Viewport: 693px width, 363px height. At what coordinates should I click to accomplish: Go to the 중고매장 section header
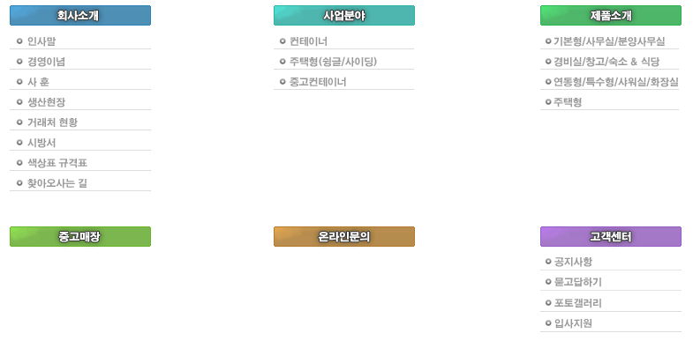point(80,236)
